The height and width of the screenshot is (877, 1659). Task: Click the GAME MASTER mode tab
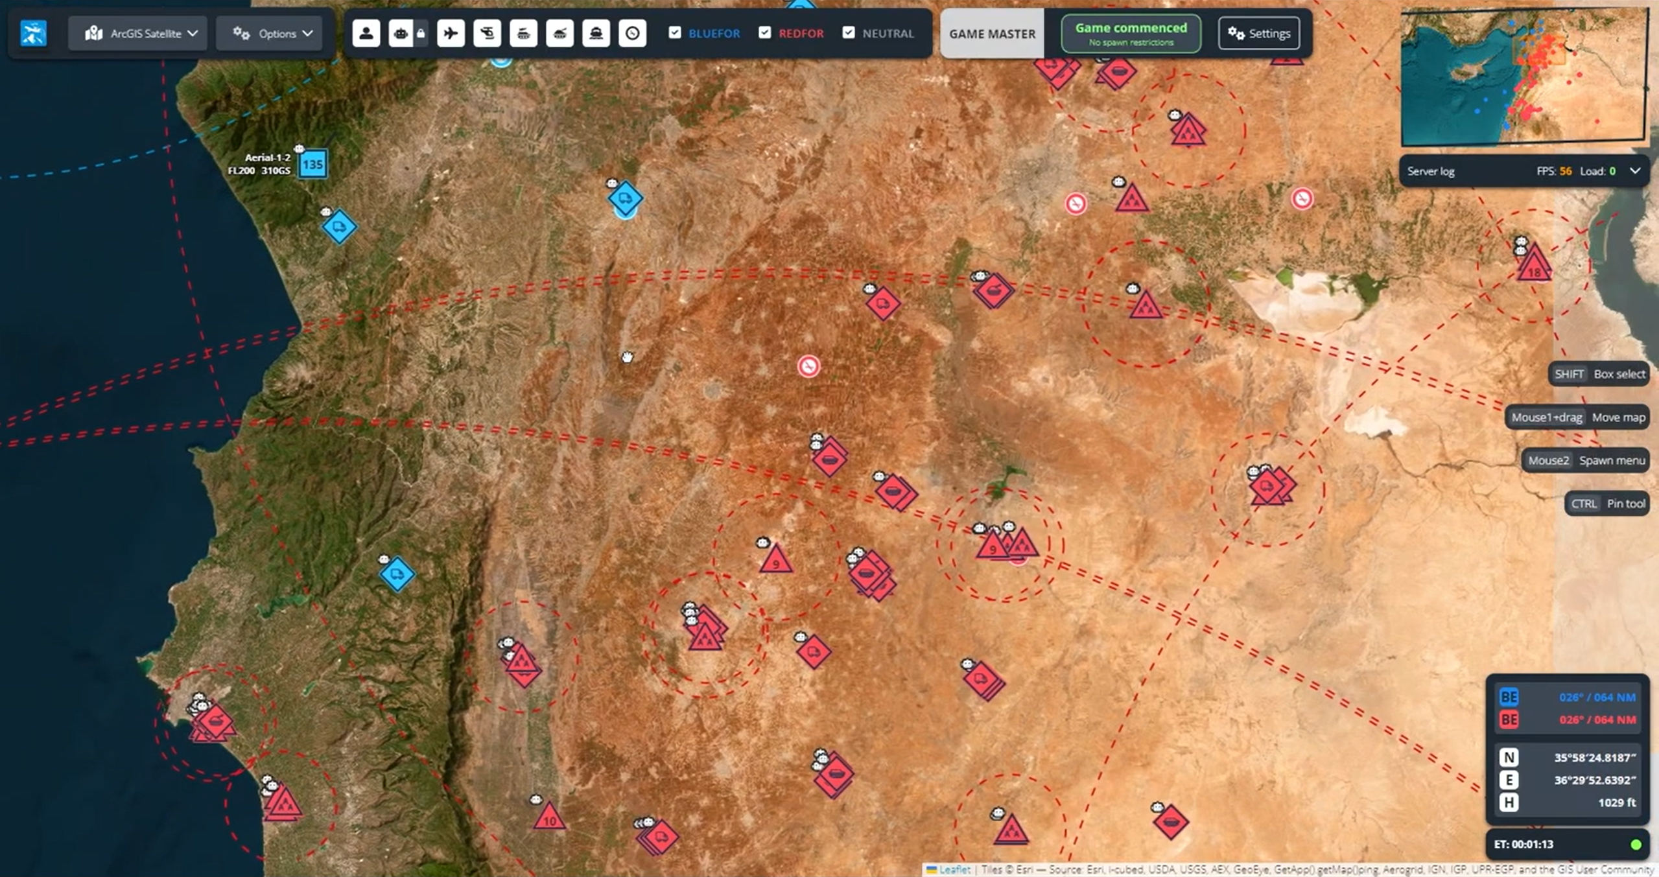(x=992, y=34)
